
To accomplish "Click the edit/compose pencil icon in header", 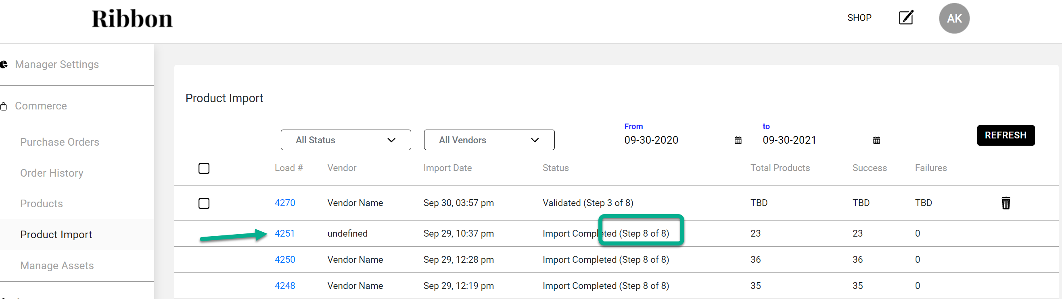I will [906, 18].
